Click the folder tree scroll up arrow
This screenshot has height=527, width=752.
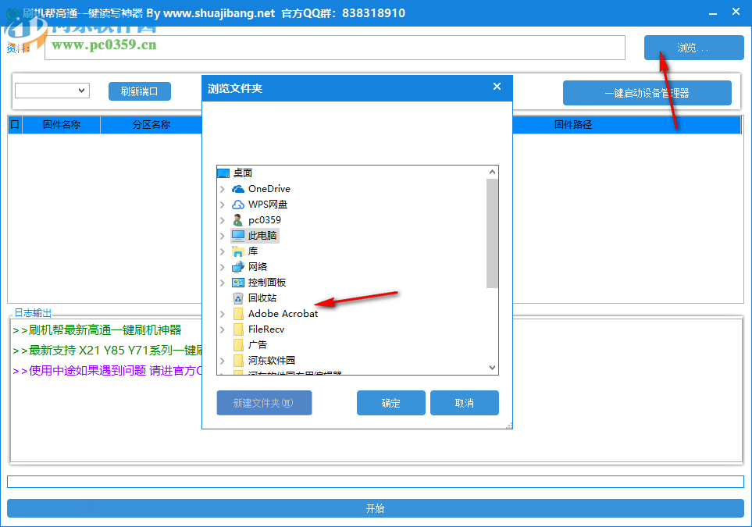point(492,172)
